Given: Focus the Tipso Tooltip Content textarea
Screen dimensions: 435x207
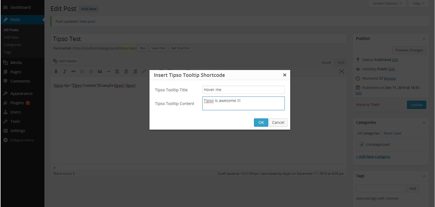Looking at the screenshot, I should point(244,103).
